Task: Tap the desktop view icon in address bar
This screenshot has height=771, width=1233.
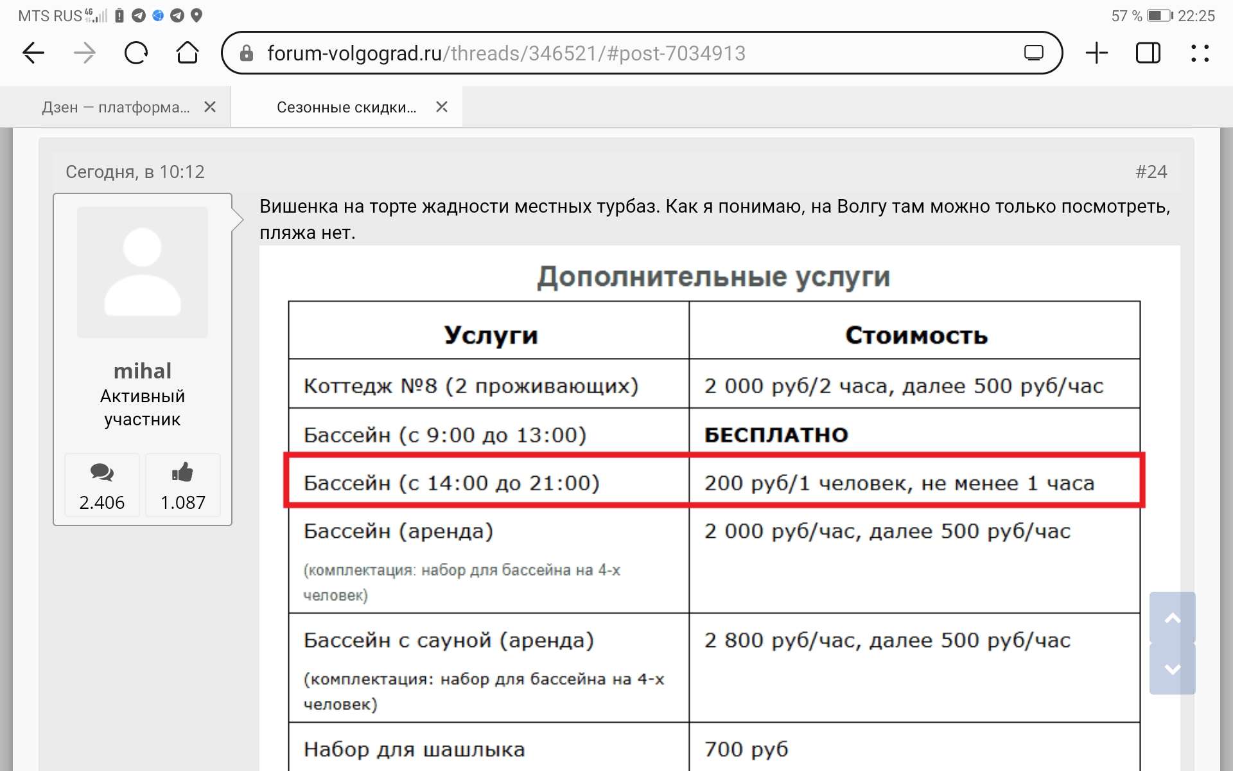Action: click(x=1033, y=53)
